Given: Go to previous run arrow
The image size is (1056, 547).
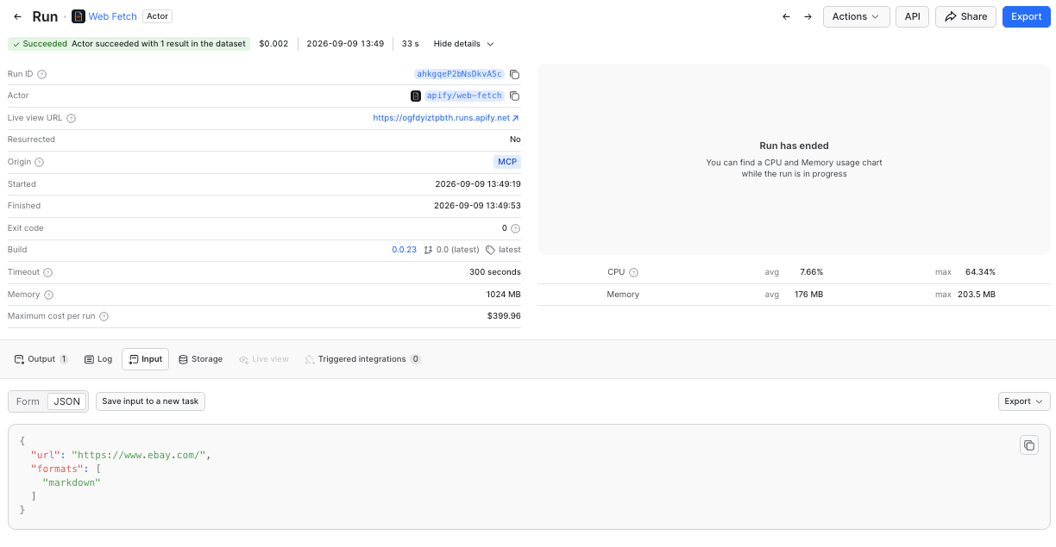Looking at the screenshot, I should click(786, 16).
